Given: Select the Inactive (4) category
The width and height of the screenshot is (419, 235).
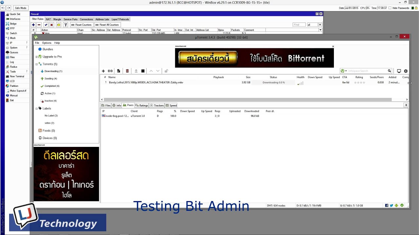Looking at the screenshot, I should [50, 101].
